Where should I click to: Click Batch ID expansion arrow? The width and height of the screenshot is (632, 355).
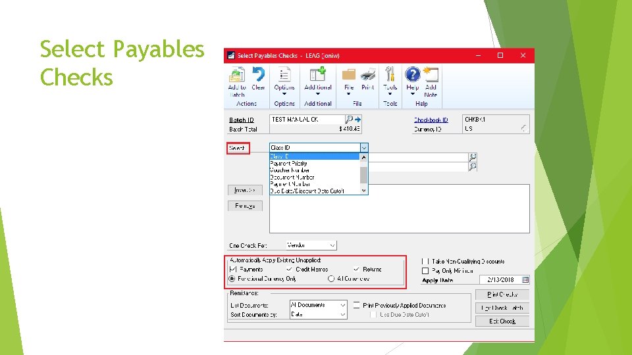[x=357, y=119]
